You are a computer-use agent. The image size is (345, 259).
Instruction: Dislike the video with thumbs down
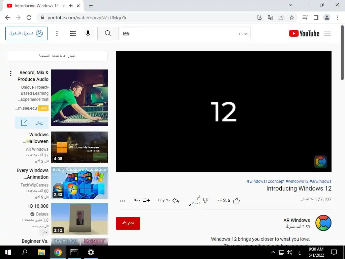tap(206, 200)
